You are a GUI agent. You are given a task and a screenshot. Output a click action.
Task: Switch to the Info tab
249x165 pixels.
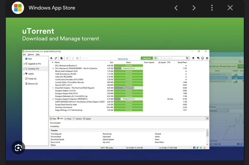pyautogui.click(x=60, y=119)
